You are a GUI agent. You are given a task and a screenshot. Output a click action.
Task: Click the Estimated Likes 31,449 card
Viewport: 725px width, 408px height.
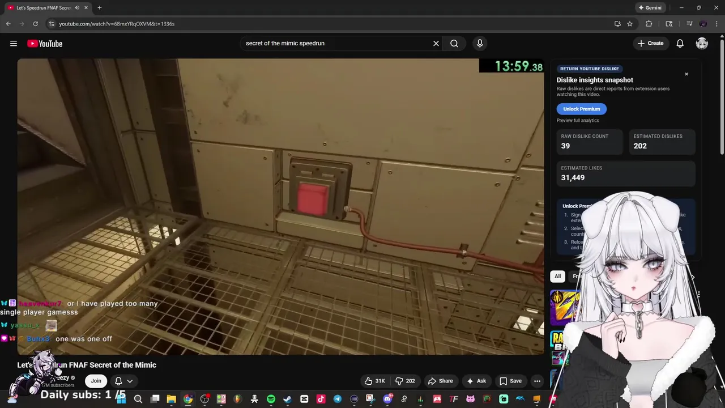tap(626, 173)
